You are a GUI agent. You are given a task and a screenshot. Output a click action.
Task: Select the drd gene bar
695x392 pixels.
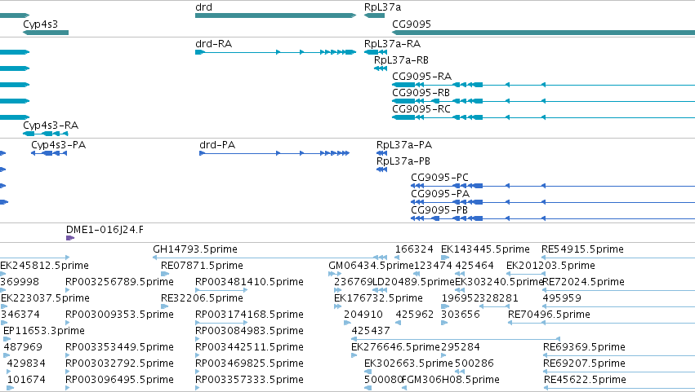point(275,15)
